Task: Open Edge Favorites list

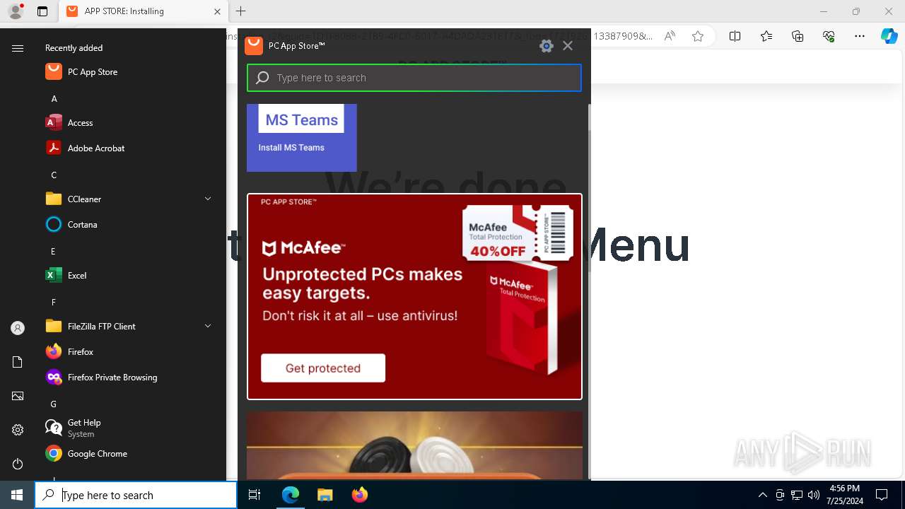Action: [x=766, y=36]
